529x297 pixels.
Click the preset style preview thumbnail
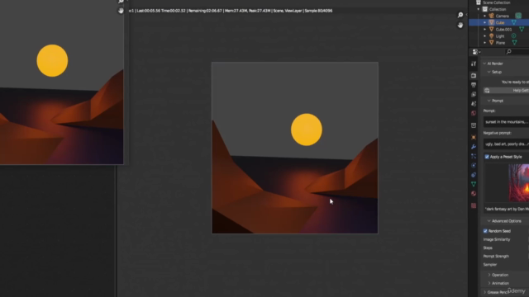tap(519, 183)
